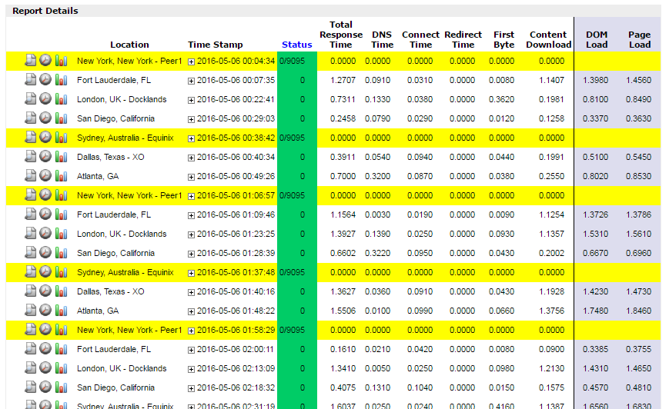
Task: Open bar chart icon for New York 00:04:34 row
Action: pos(61,61)
